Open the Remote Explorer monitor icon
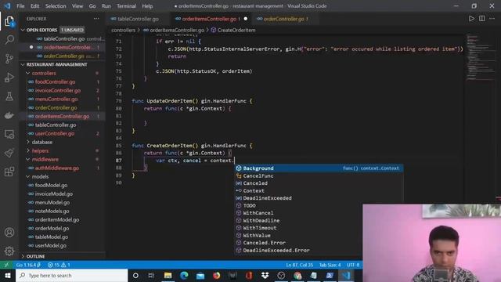Screen dimensions: 501x282 point(9,134)
